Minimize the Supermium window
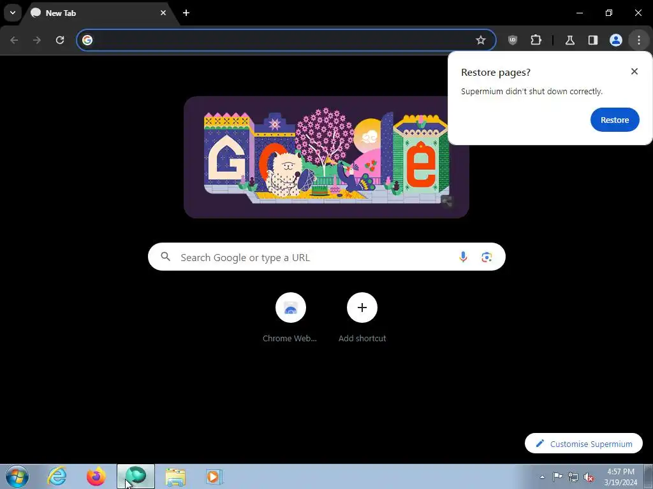This screenshot has height=489, width=653. [579, 13]
